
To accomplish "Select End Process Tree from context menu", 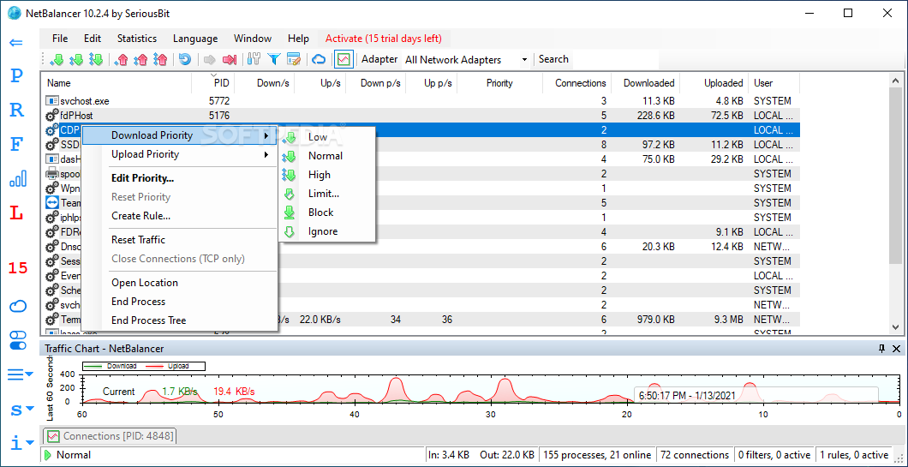I will 180,320.
